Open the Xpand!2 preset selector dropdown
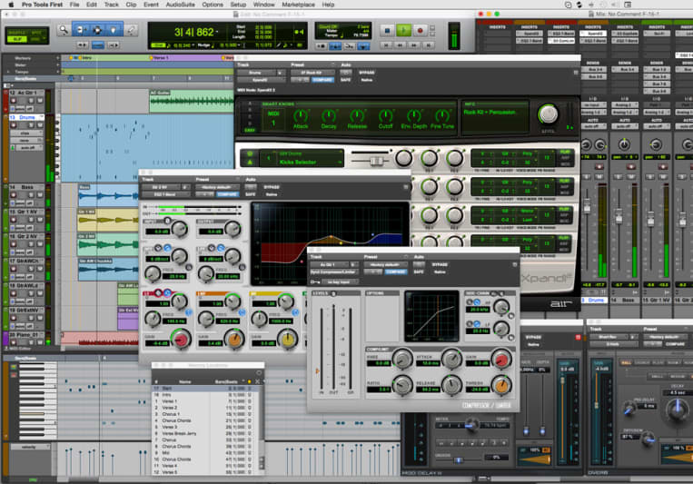This screenshot has width=693, height=484. click(312, 73)
